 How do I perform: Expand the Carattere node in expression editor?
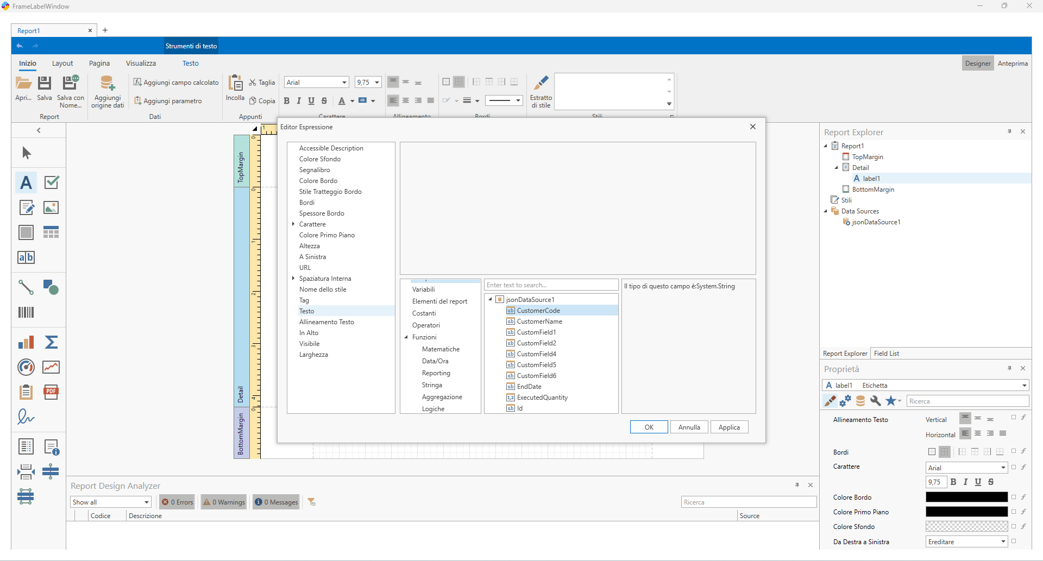[x=293, y=224]
